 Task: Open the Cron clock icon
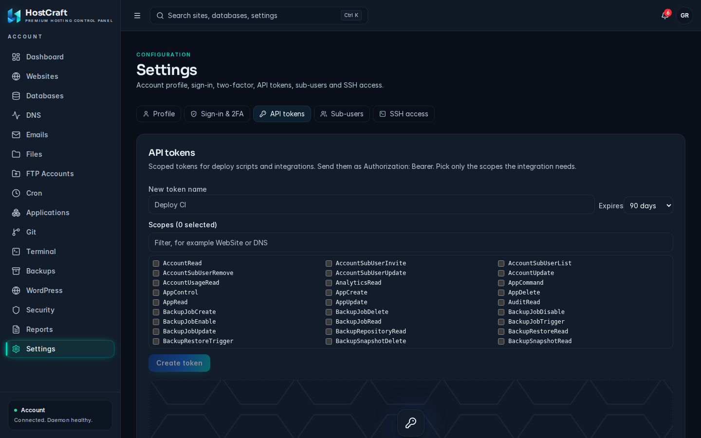16,193
